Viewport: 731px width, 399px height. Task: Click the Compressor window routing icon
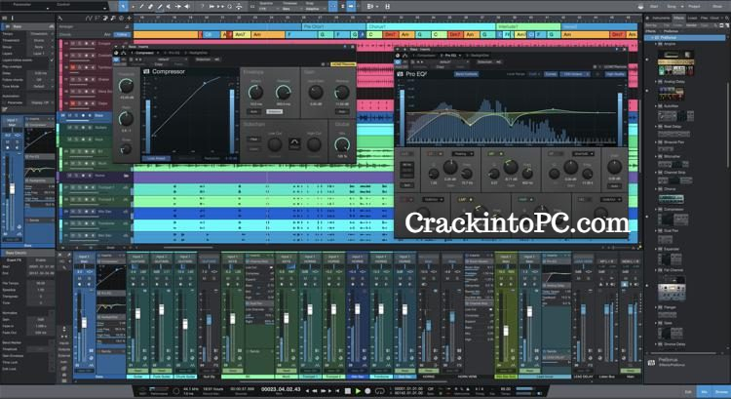coord(124,54)
